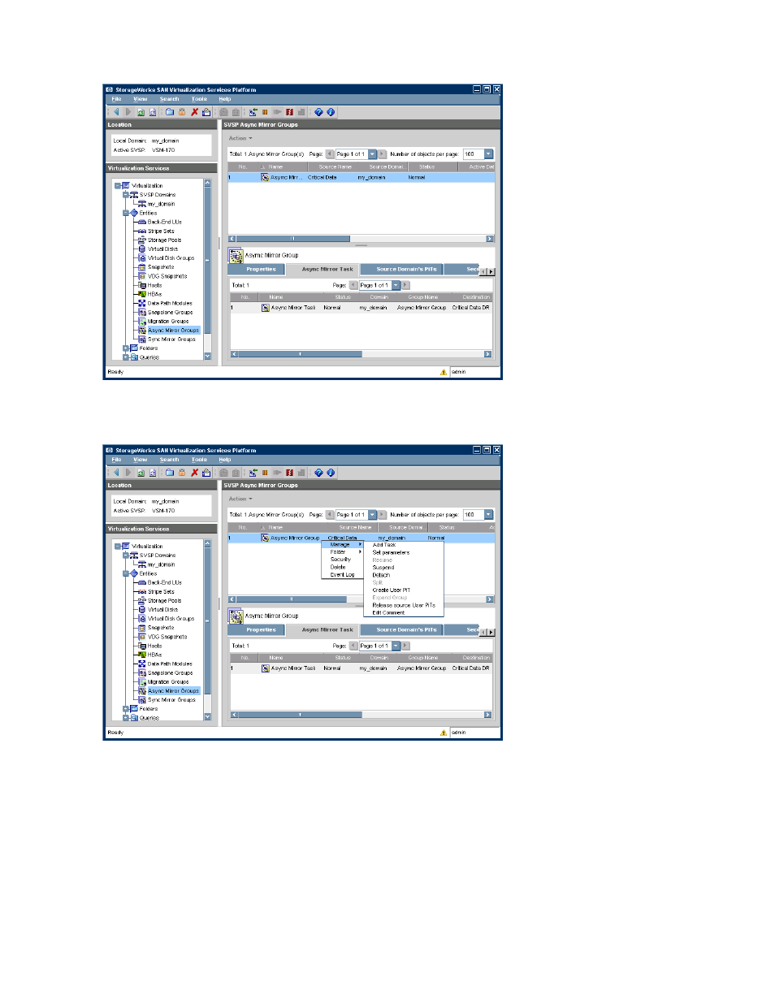Click the red stop icon in the upper window toolbar

(289, 112)
